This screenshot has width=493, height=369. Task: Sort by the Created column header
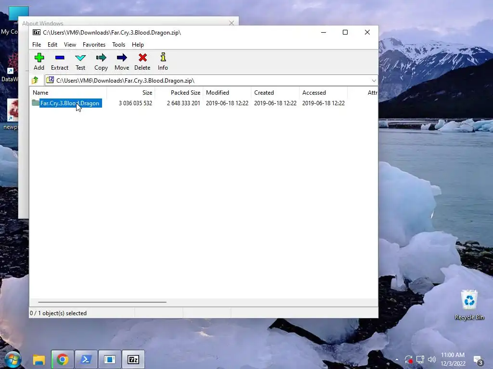pyautogui.click(x=275, y=93)
